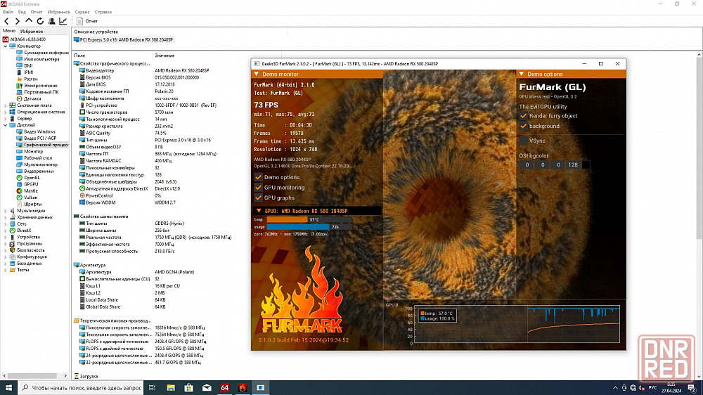Open the Файл menu
This screenshot has height=395, width=703.
[x=8, y=12]
